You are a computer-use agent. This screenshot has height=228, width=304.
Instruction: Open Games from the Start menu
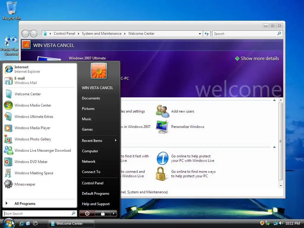pos(87,129)
